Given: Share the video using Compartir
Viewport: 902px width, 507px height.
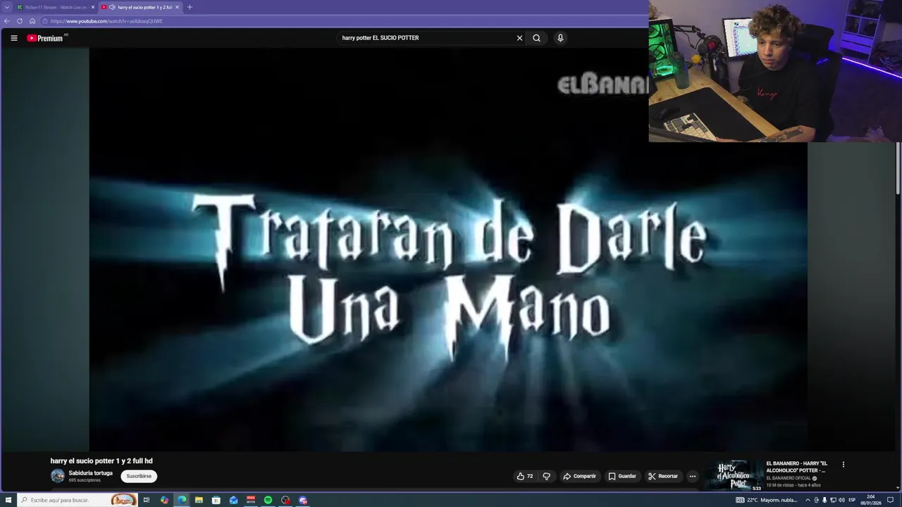Looking at the screenshot, I should tap(579, 476).
